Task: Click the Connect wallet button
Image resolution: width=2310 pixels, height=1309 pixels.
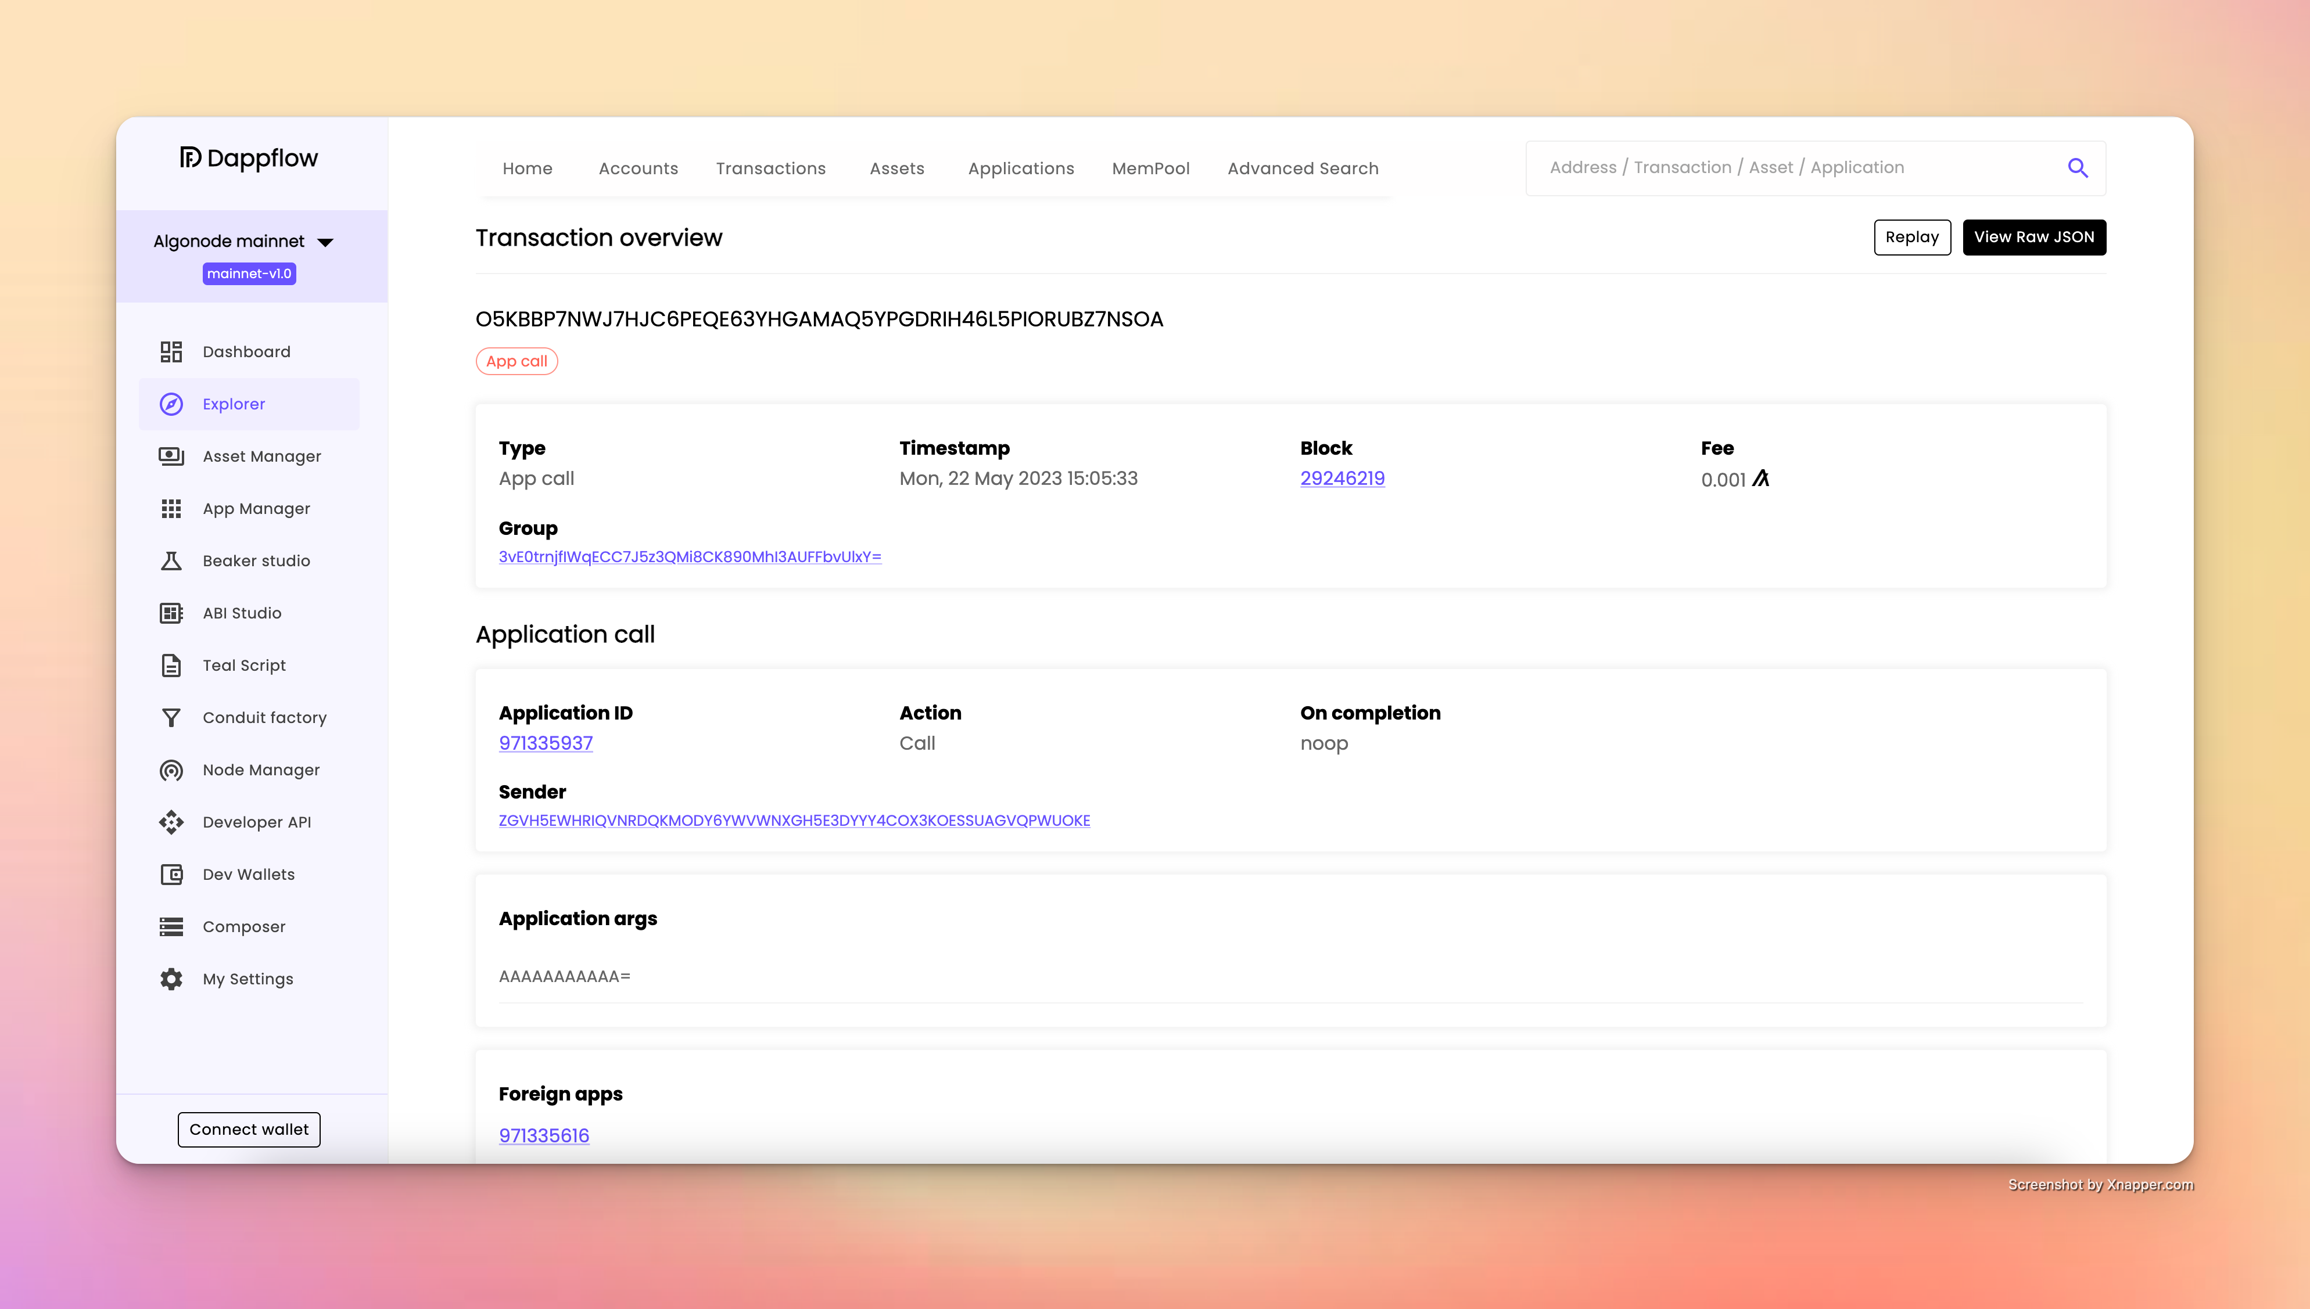Action: 249,1129
